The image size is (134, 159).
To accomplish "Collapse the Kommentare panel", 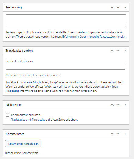I will 125,134.
